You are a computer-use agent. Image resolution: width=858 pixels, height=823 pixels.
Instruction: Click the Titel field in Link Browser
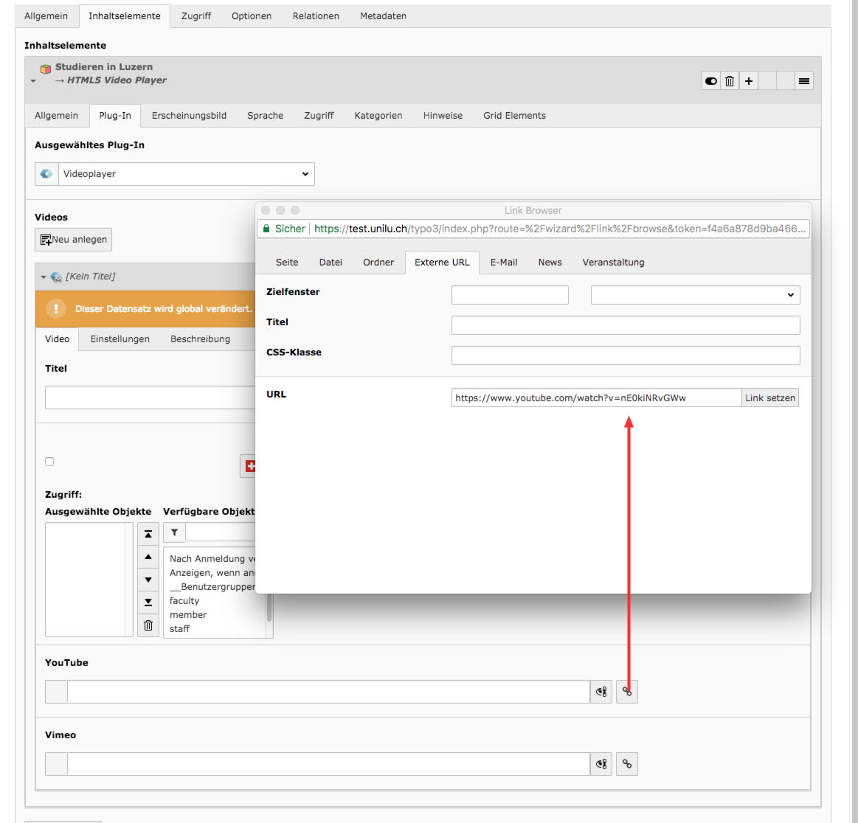tap(626, 324)
